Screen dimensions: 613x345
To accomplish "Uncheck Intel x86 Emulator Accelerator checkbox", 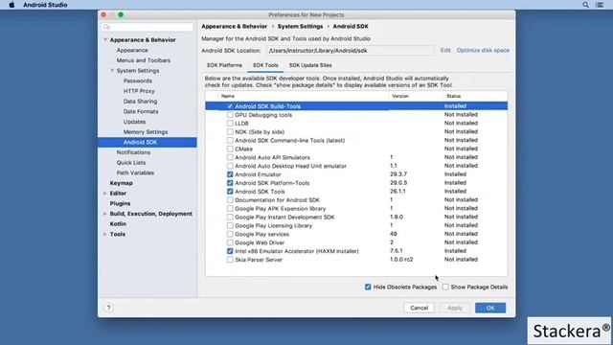I will 230,251.
